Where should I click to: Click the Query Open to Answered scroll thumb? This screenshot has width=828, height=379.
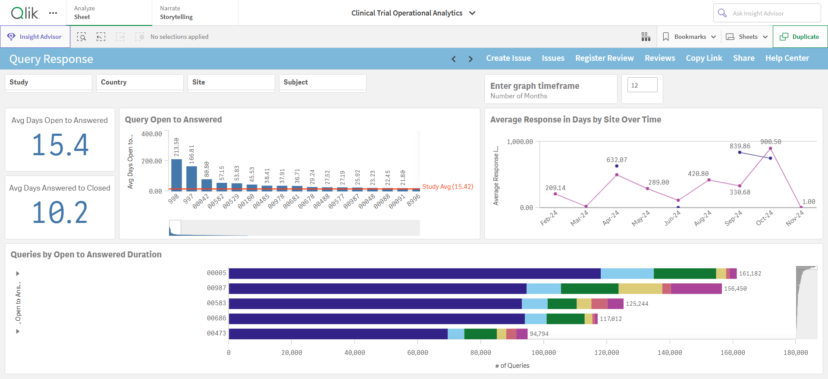tap(175, 228)
